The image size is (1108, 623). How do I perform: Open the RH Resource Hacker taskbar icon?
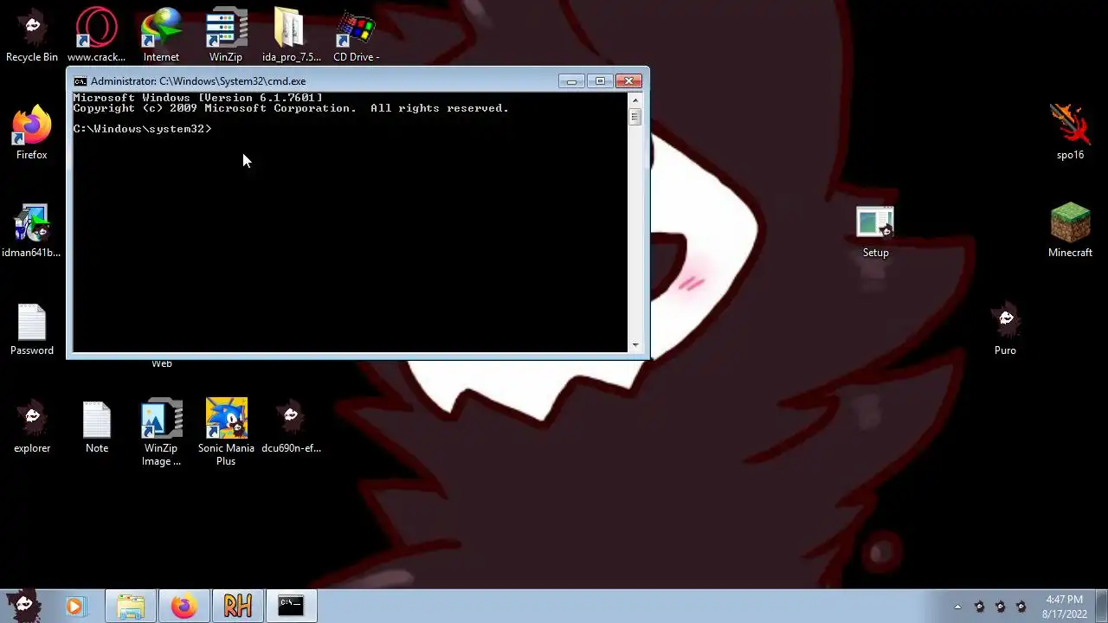point(237,607)
